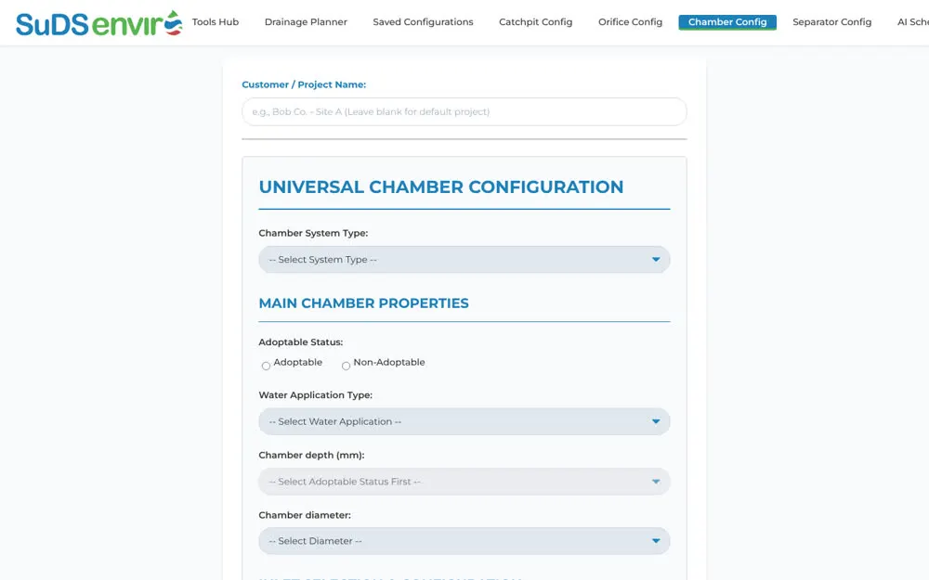
Task: Open the Chamber depth dropdown
Action: click(464, 482)
